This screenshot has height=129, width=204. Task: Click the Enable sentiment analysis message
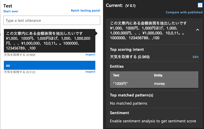click(153, 121)
